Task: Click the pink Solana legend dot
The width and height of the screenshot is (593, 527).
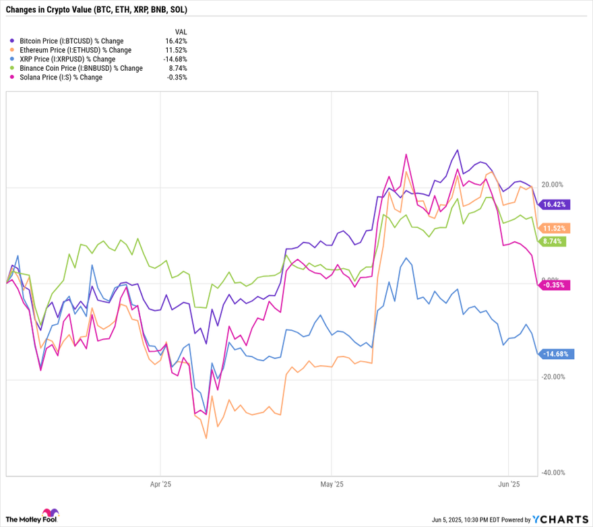Action: 12,77
